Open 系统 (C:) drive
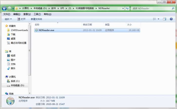The width and height of the screenshot is (177, 109). pos(15,81)
